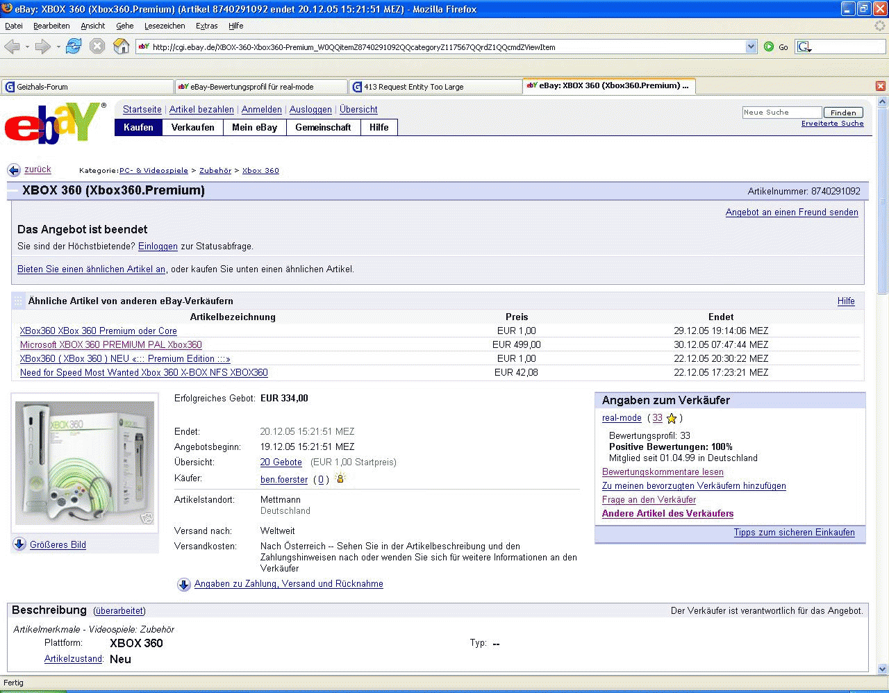This screenshot has width=889, height=693.
Task: Open Need for Speed Most Wanted listing
Action: point(144,373)
